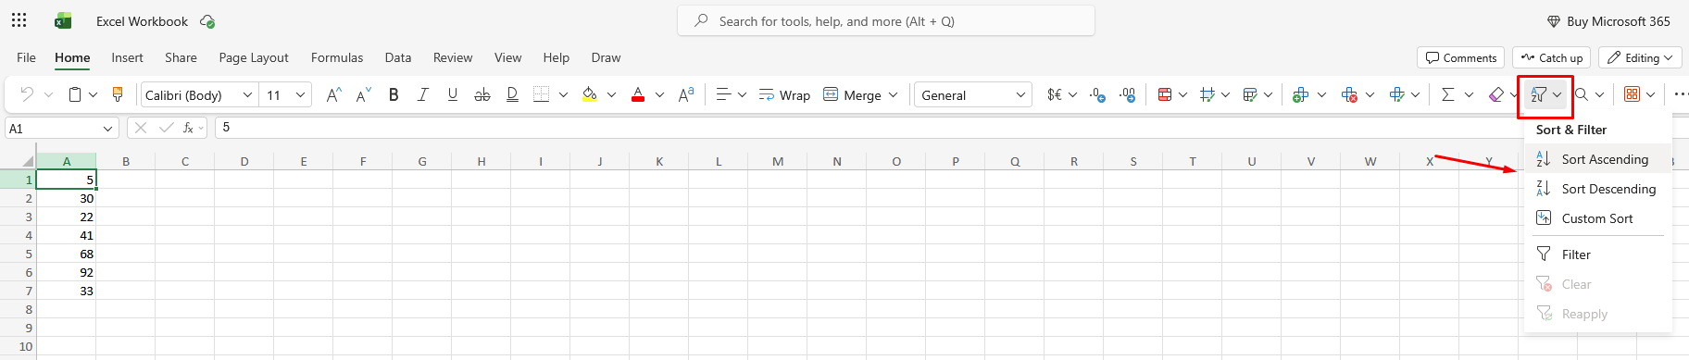Toggle underline formatting
Viewport: 1689px width, 360px height.
coord(453,94)
